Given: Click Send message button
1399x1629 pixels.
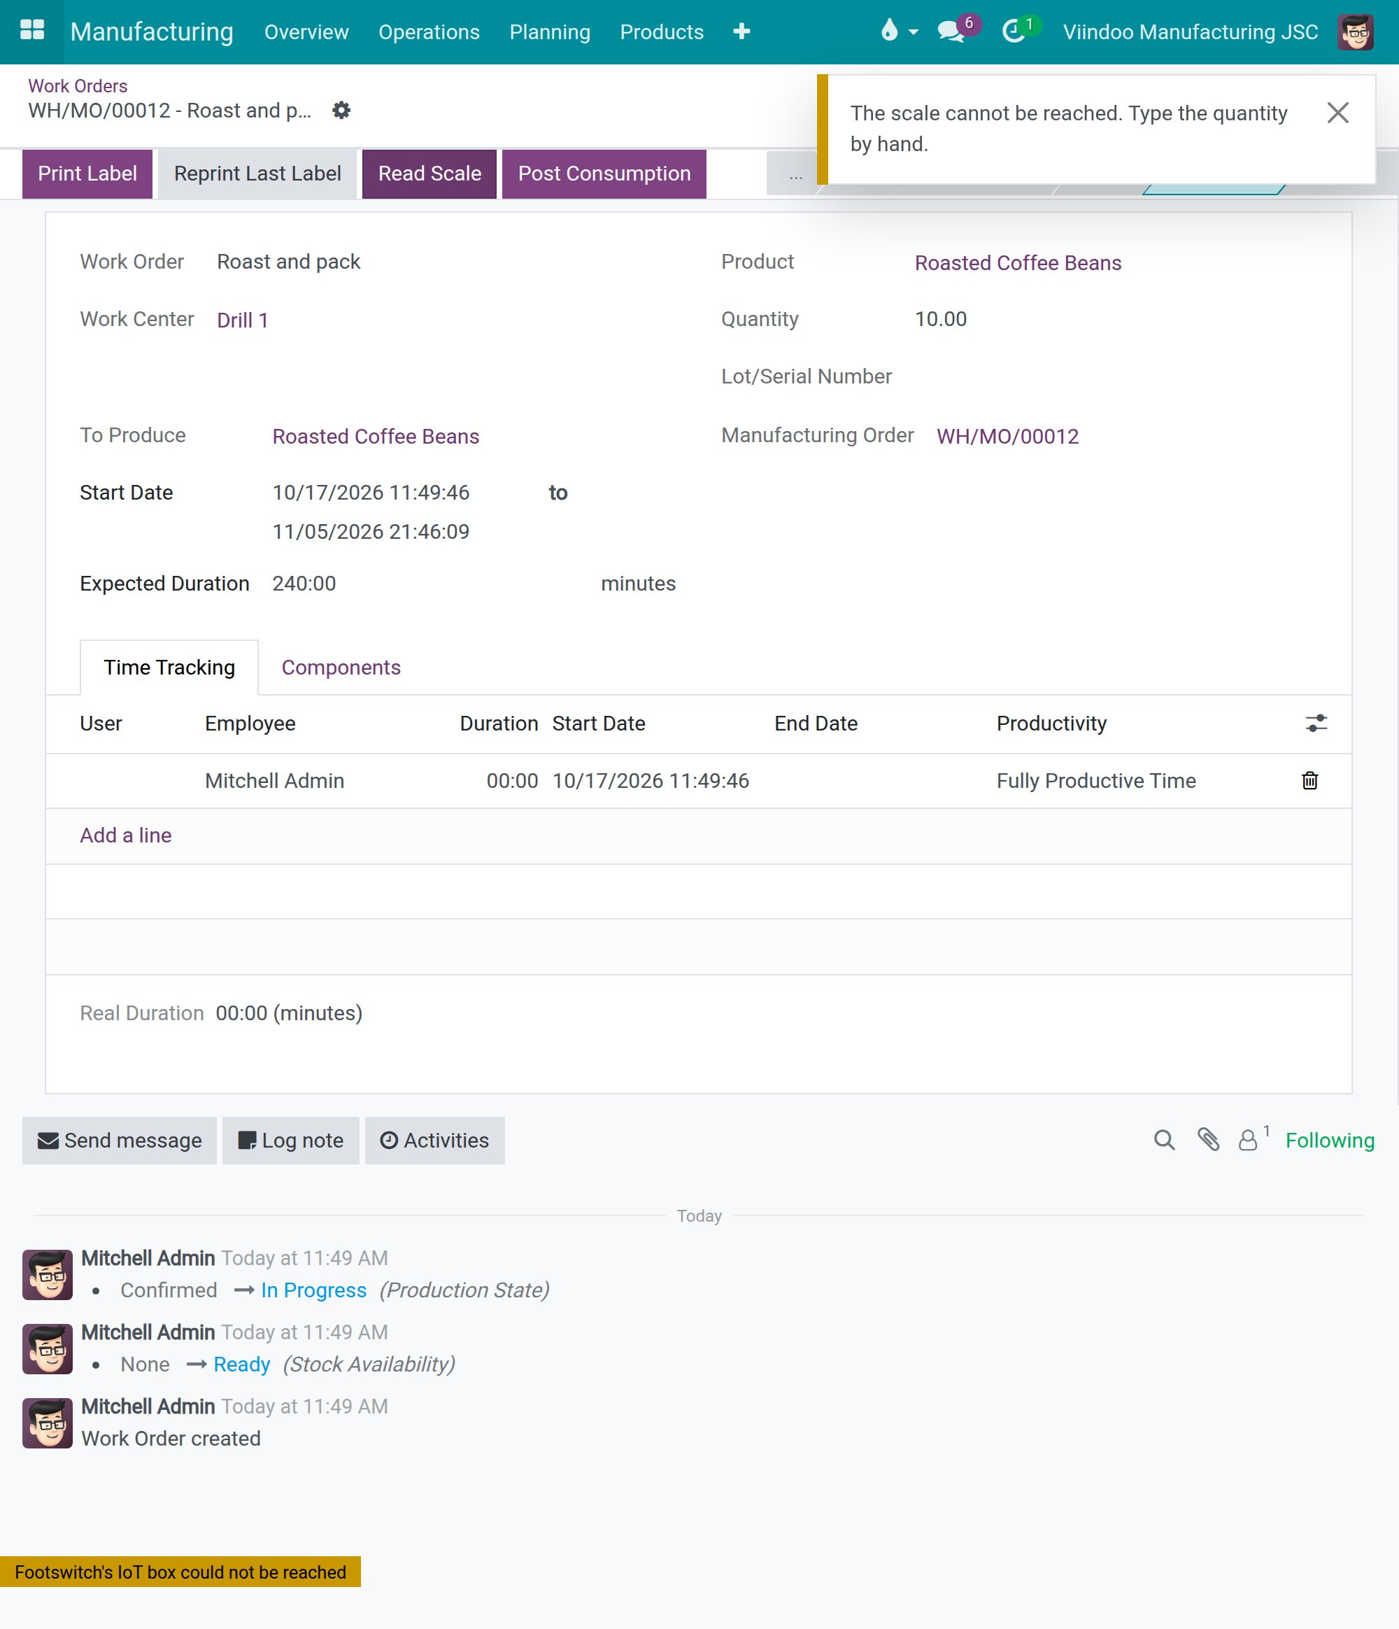Looking at the screenshot, I should pos(120,1140).
